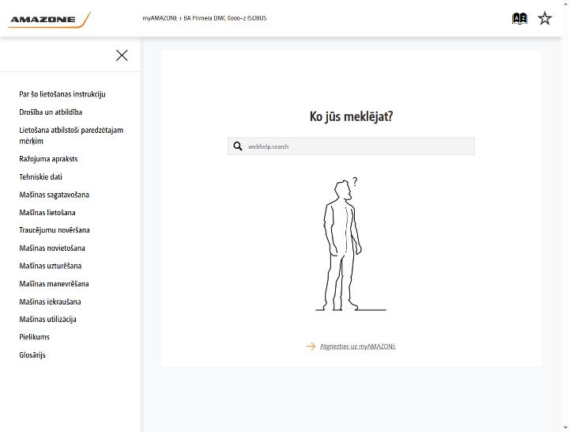This screenshot has height=432, width=569.
Task: Click the magnifying glass search icon
Action: [238, 146]
